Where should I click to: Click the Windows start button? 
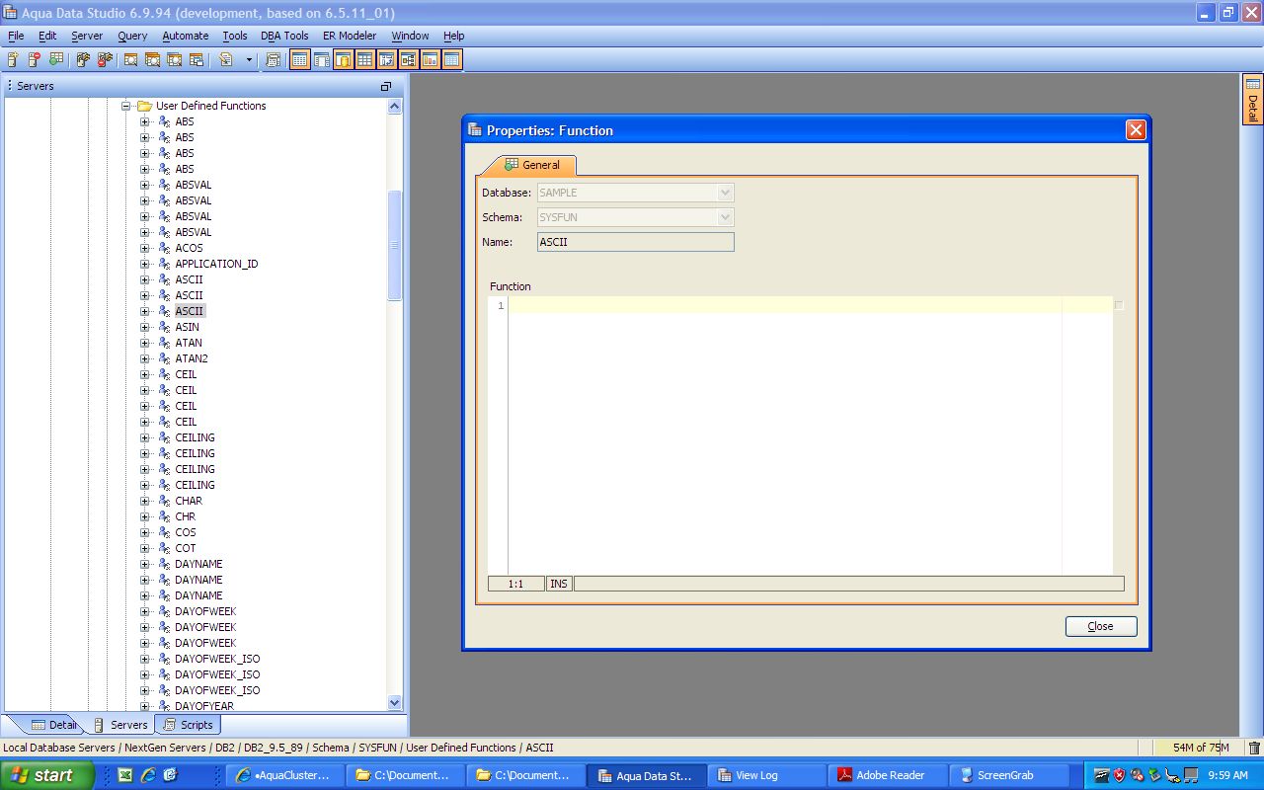pos(47,775)
